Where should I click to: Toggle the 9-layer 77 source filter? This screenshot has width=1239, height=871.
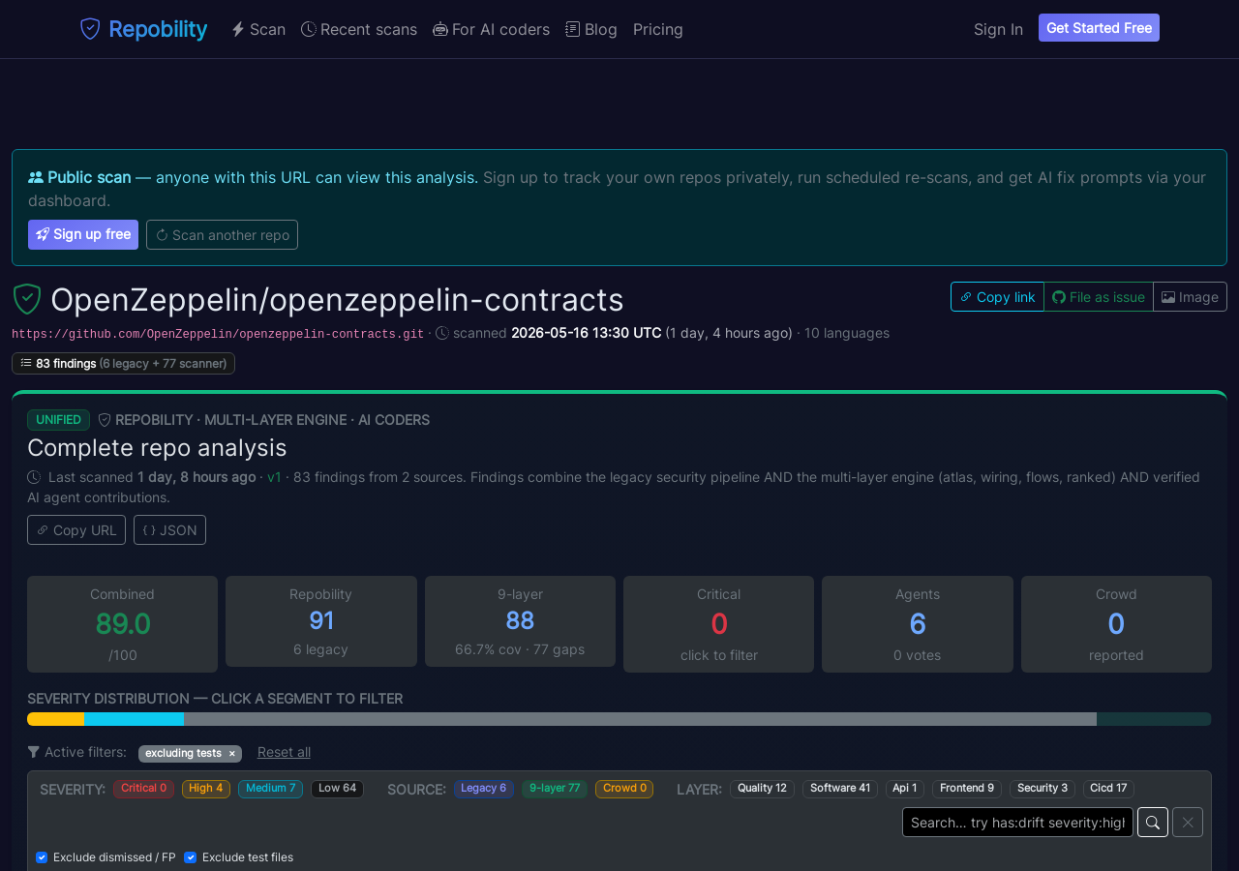point(555,789)
